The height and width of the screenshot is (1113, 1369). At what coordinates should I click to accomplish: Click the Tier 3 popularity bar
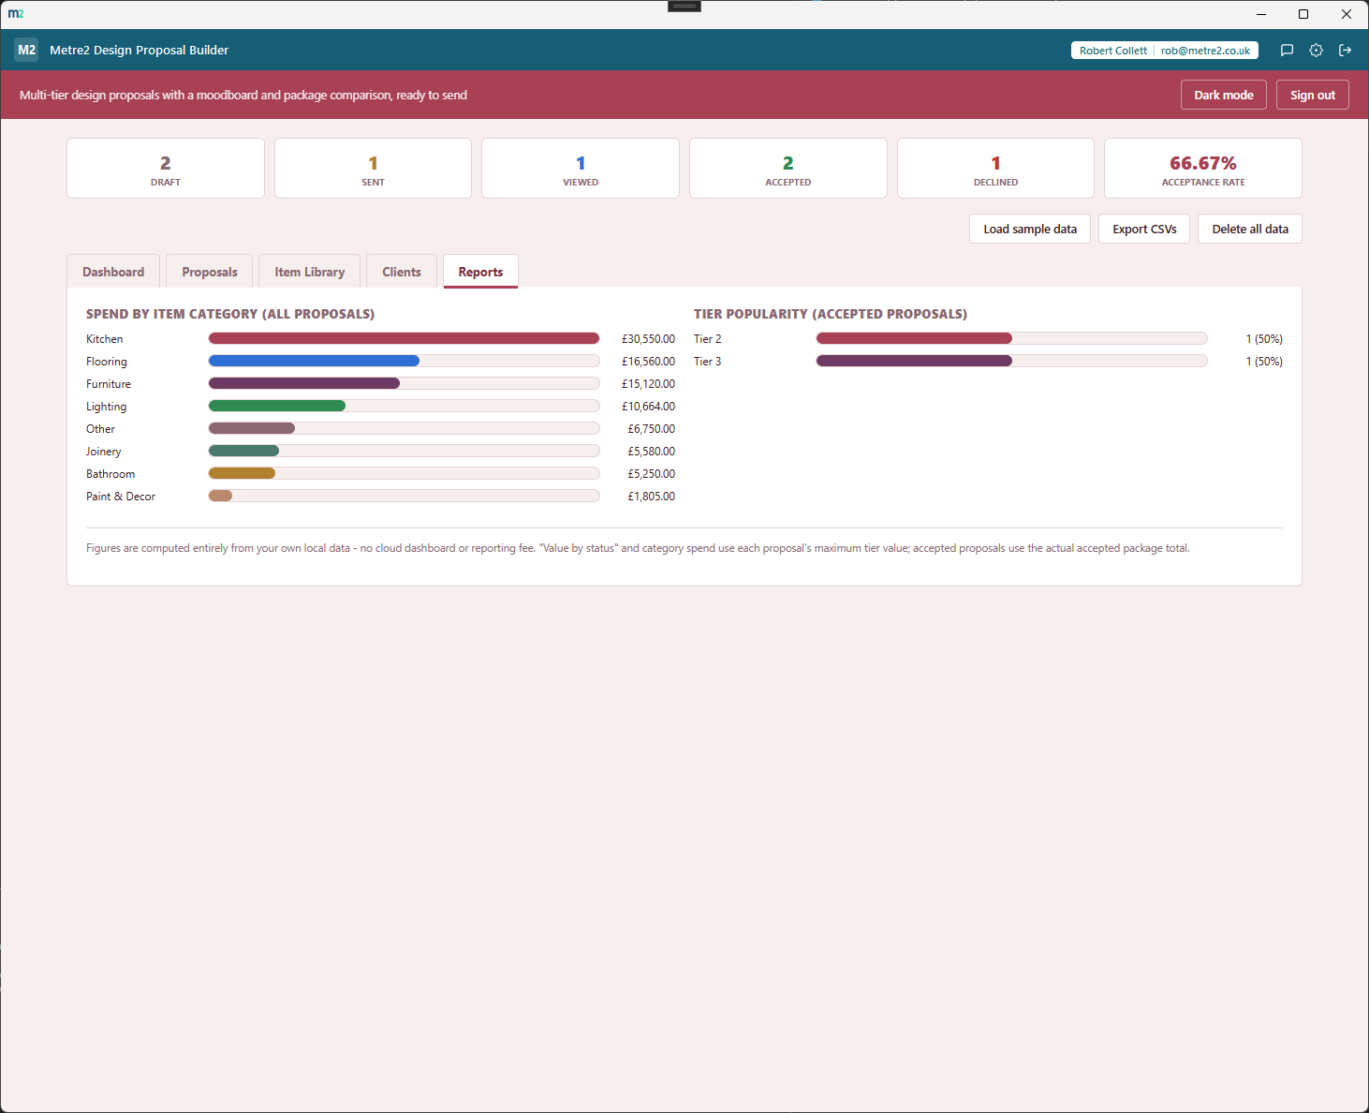[1011, 361]
